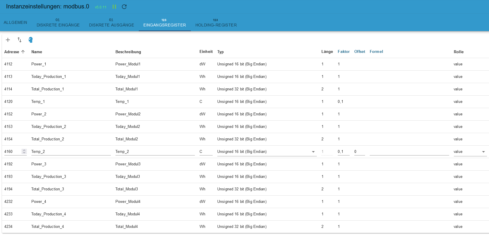Reload the instance settings with refresh icon

124,7
